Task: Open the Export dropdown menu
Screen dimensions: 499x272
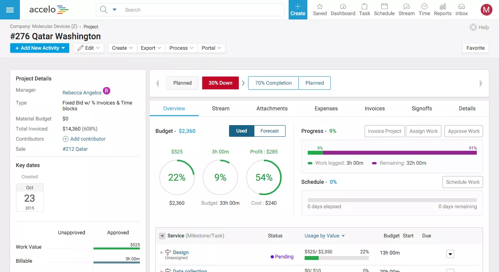Action: pyautogui.click(x=151, y=48)
